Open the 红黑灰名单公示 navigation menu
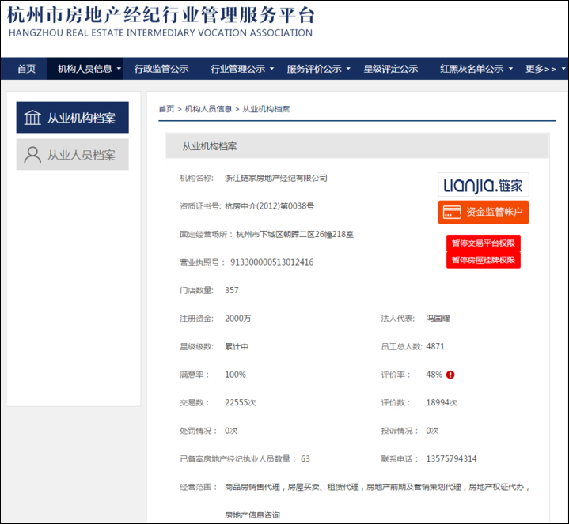 (476, 69)
